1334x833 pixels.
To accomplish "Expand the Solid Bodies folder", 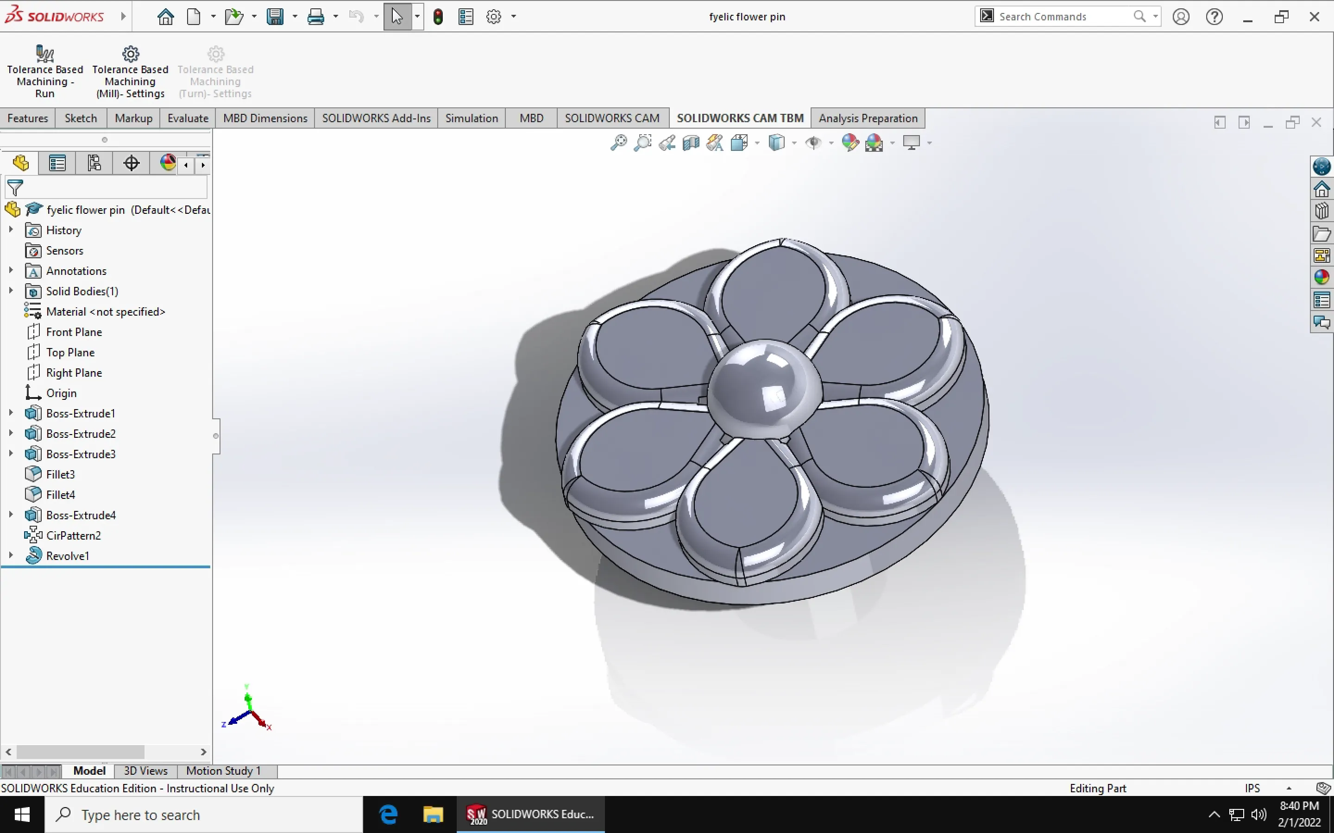I will tap(11, 291).
